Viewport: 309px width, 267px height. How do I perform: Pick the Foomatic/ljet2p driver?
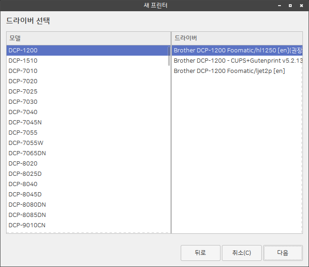pyautogui.click(x=229, y=71)
